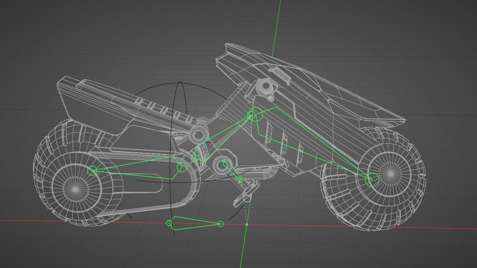Screen dimensions: 477x268
Task: Click the white origin dot on the red axis
Action: 247,224
